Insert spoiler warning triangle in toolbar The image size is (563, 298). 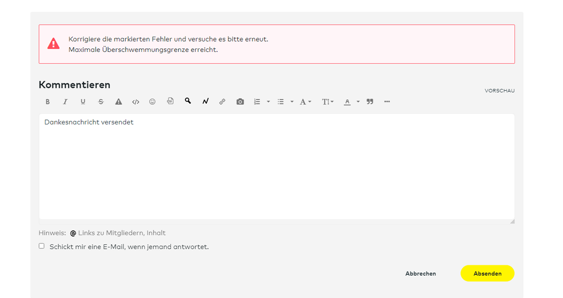pos(118,101)
